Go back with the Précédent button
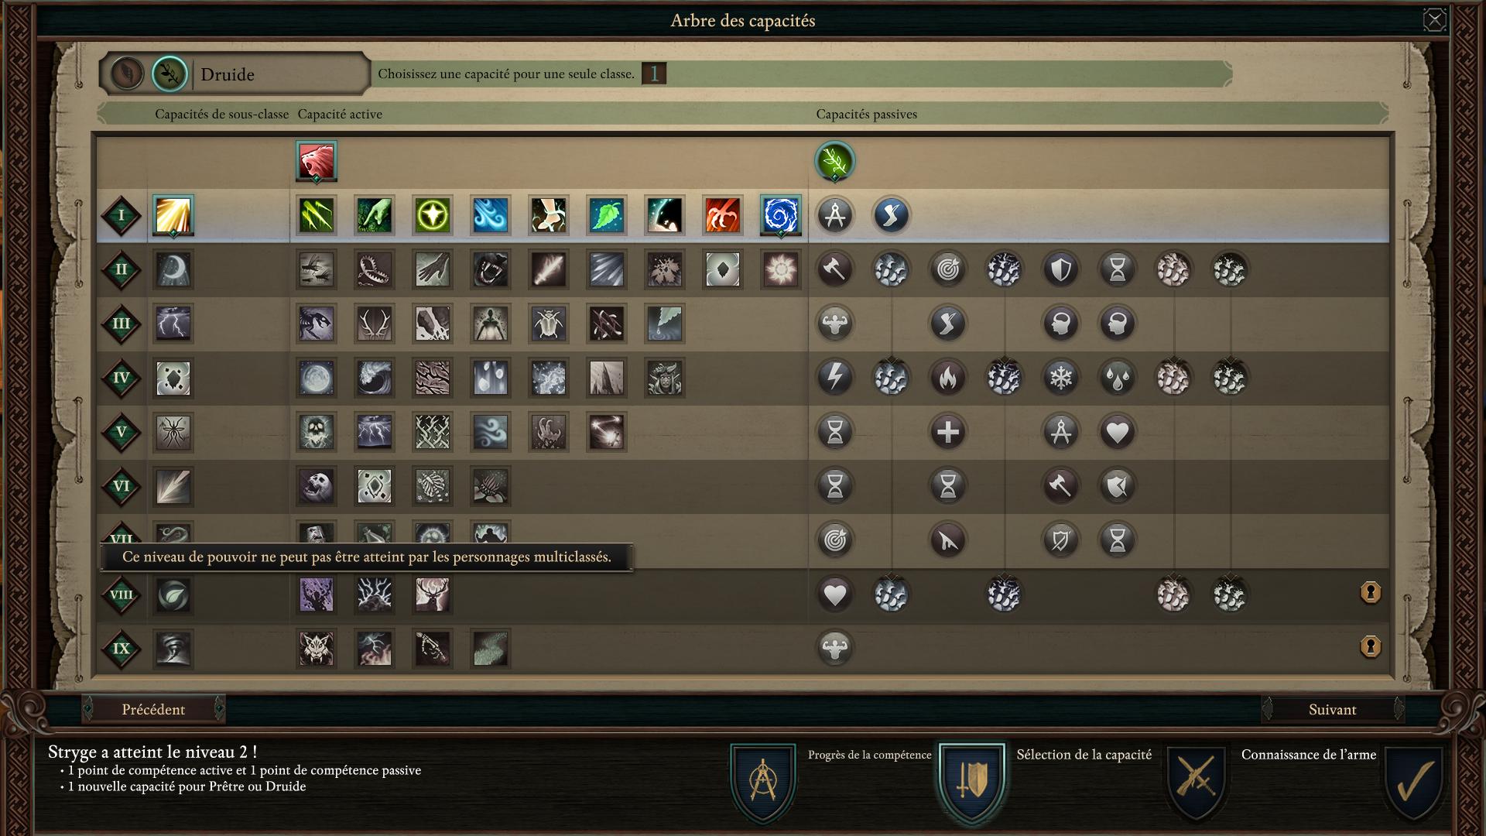Image resolution: width=1486 pixels, height=836 pixels. click(153, 709)
